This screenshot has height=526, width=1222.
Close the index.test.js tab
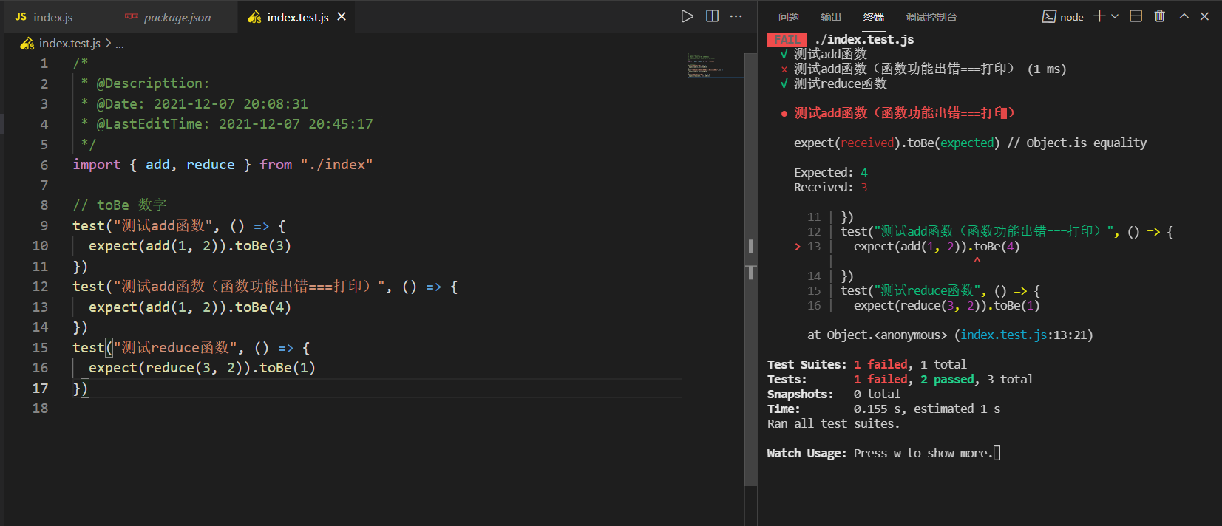pyautogui.click(x=342, y=16)
